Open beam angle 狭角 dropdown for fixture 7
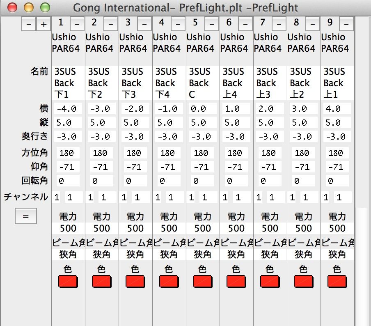 point(270,255)
